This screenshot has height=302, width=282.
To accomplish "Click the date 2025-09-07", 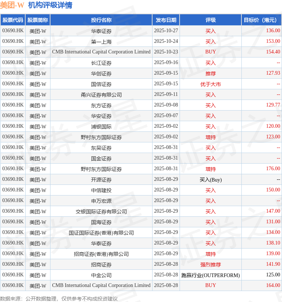I will coord(166,115).
